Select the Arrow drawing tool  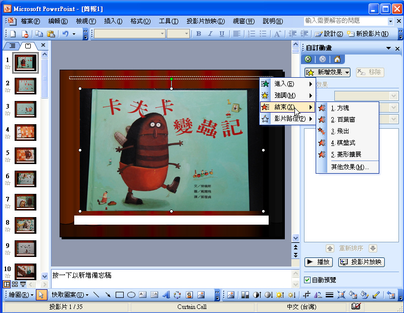tap(108, 294)
